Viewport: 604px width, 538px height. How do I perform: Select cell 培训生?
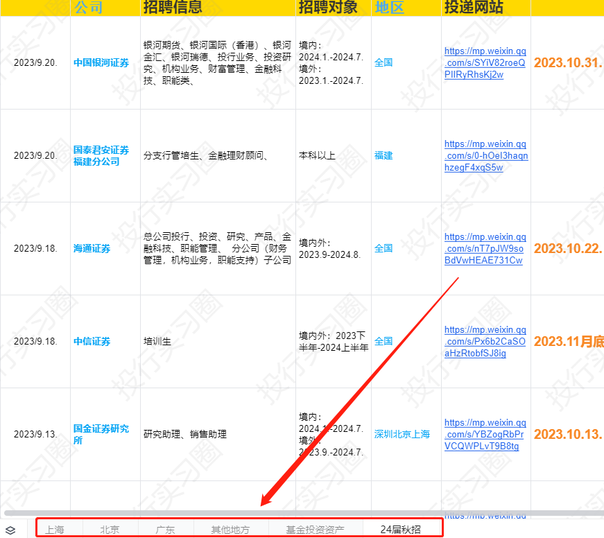218,341
